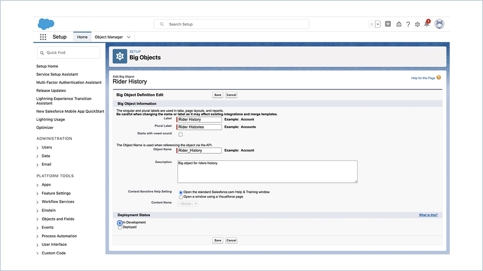
Task: Open Global Actions with the plus icon
Action: (388, 24)
